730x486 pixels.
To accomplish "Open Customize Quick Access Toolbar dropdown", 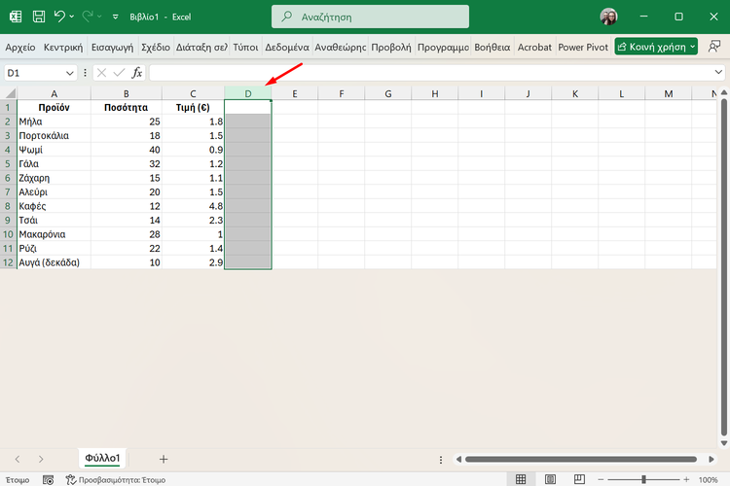I will click(x=116, y=17).
